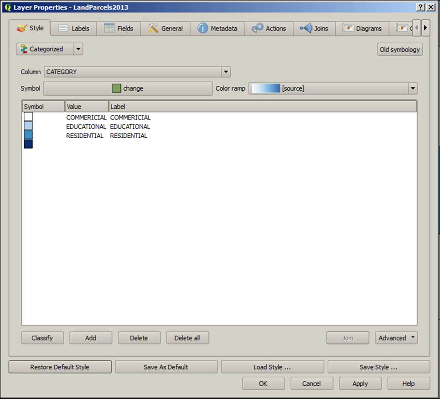Open the Categorized renderer dropdown
Image resolution: width=440 pixels, height=399 pixels.
click(x=78, y=49)
